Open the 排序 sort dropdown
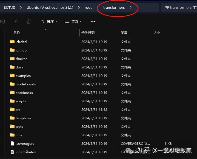This screenshot has width=197, height=159. click(x=49, y=21)
